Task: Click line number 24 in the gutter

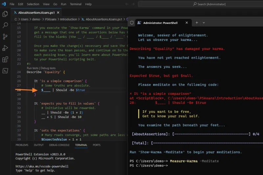Action: point(19,72)
